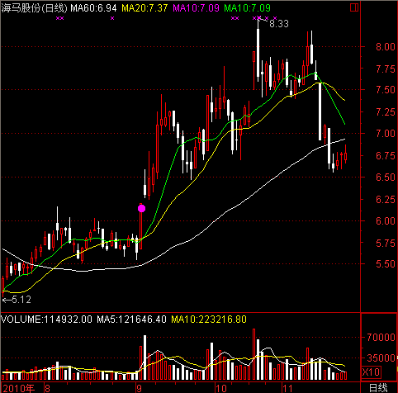398x393 pixels.
Task: Click the VOLUME:114932.00 label
Action: coord(46,320)
